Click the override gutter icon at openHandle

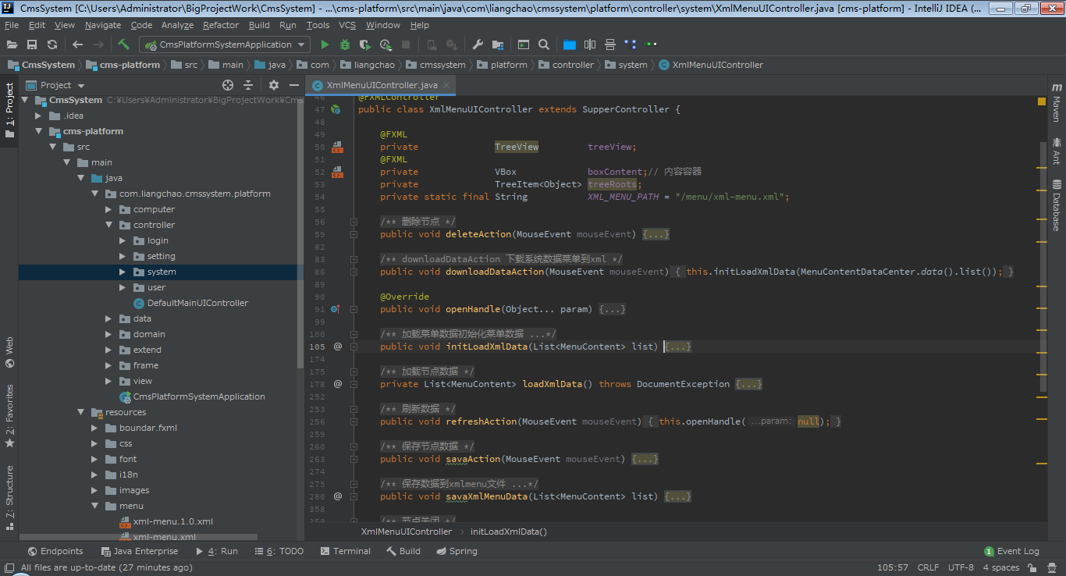click(x=336, y=309)
